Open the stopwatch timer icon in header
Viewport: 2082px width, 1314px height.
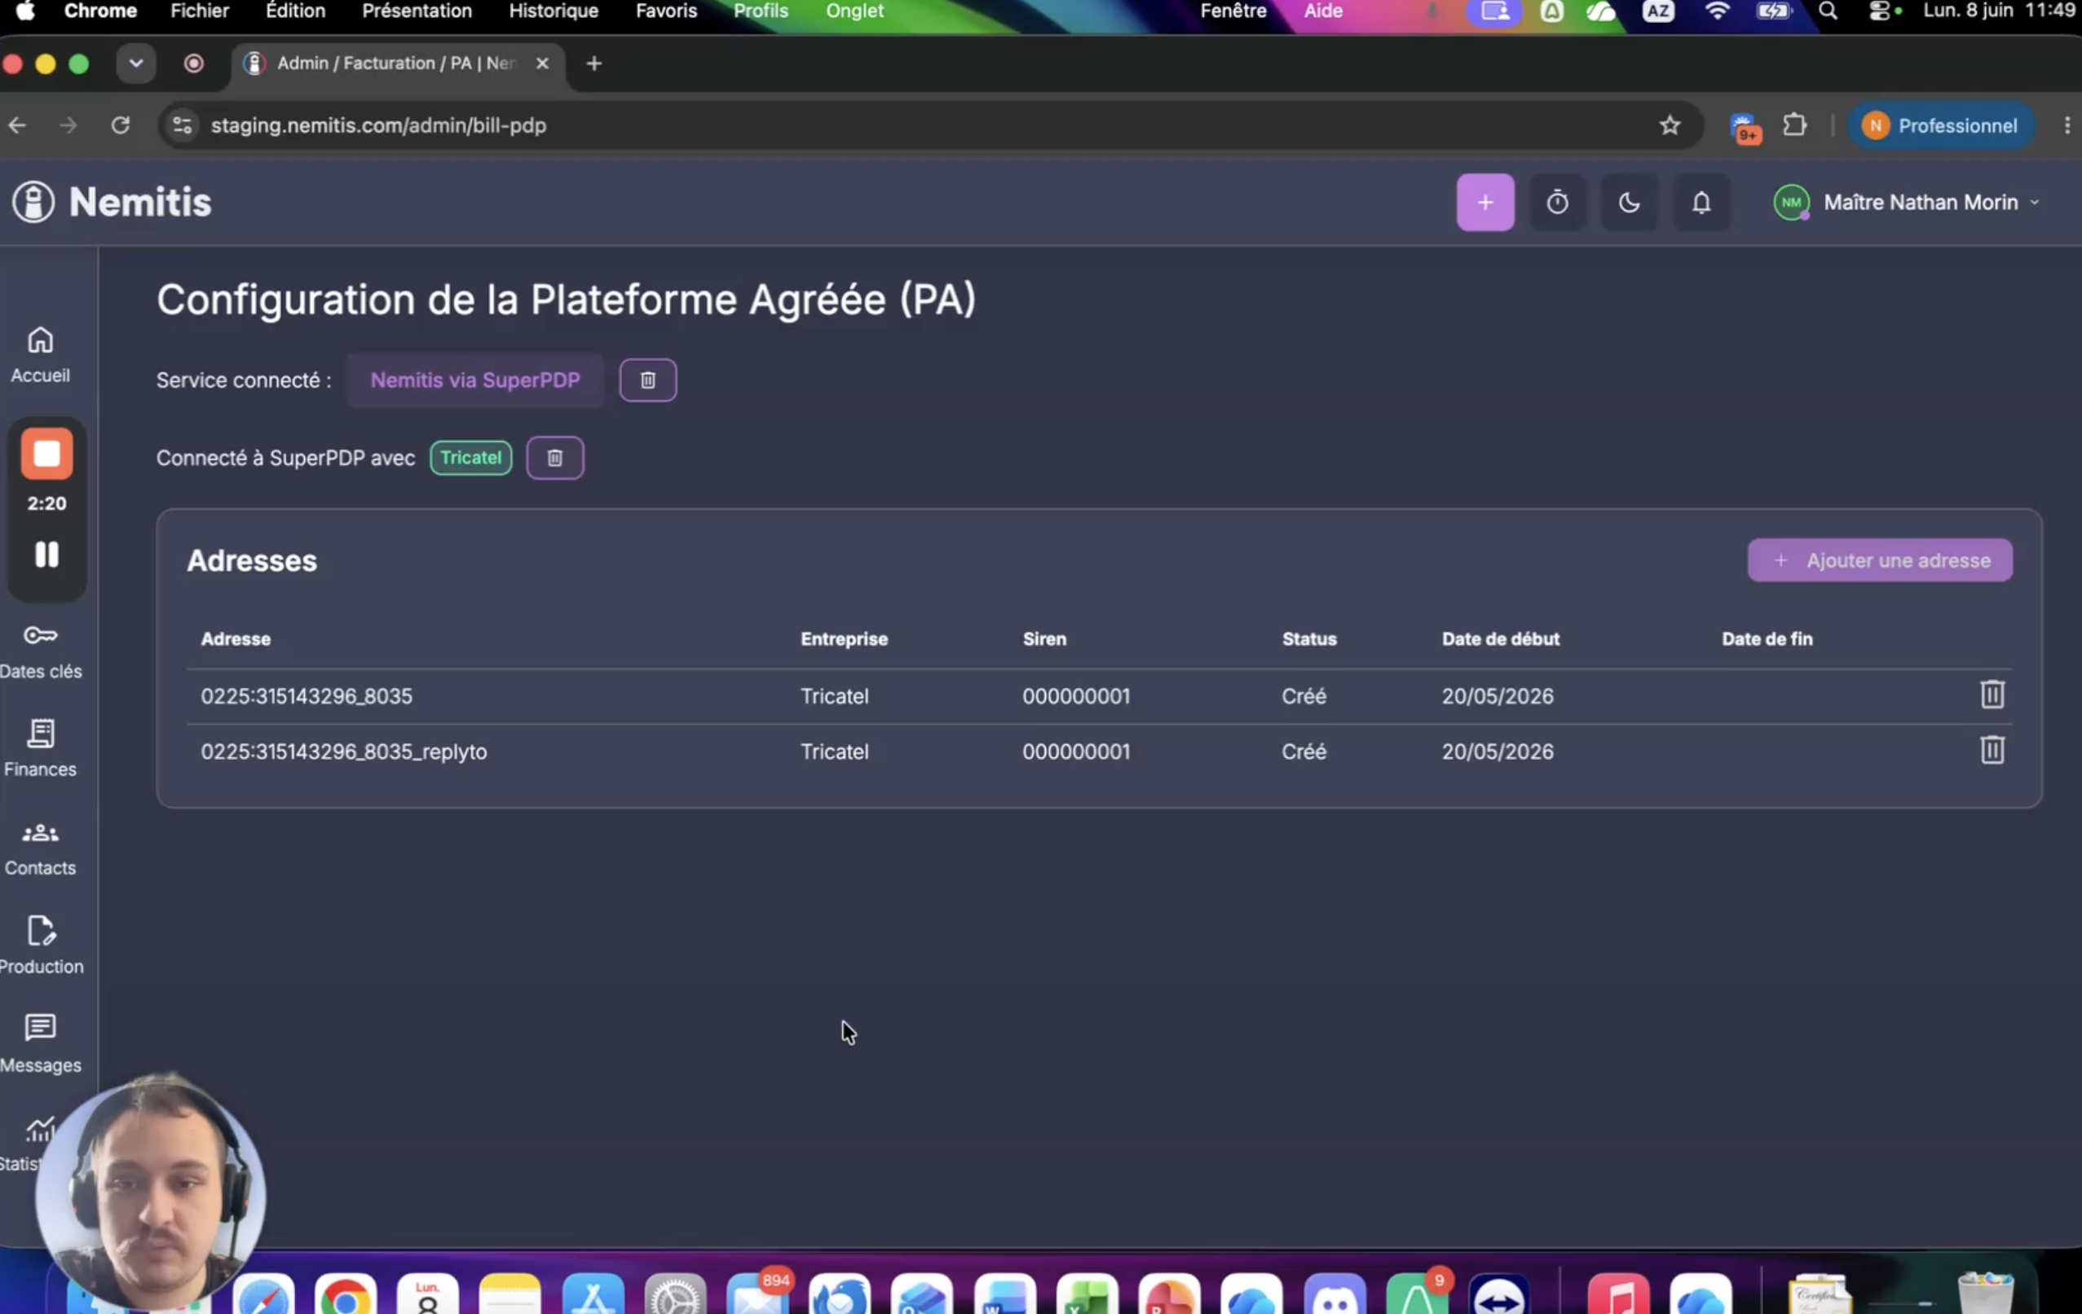[1557, 202]
